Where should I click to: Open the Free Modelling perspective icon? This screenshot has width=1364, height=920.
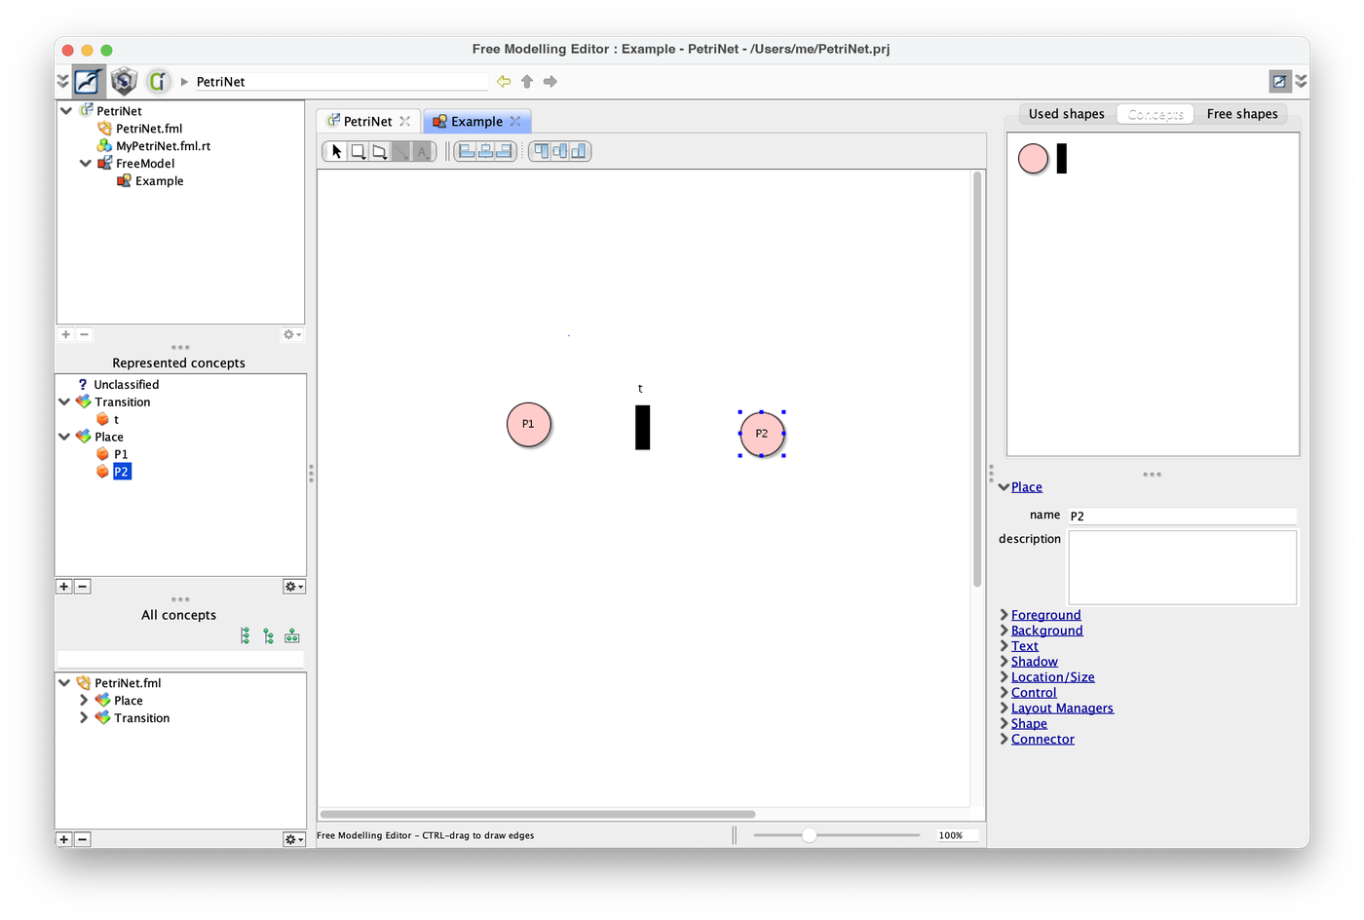[89, 81]
